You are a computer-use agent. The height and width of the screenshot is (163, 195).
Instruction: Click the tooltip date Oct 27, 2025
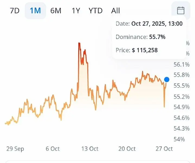[x=157, y=24]
